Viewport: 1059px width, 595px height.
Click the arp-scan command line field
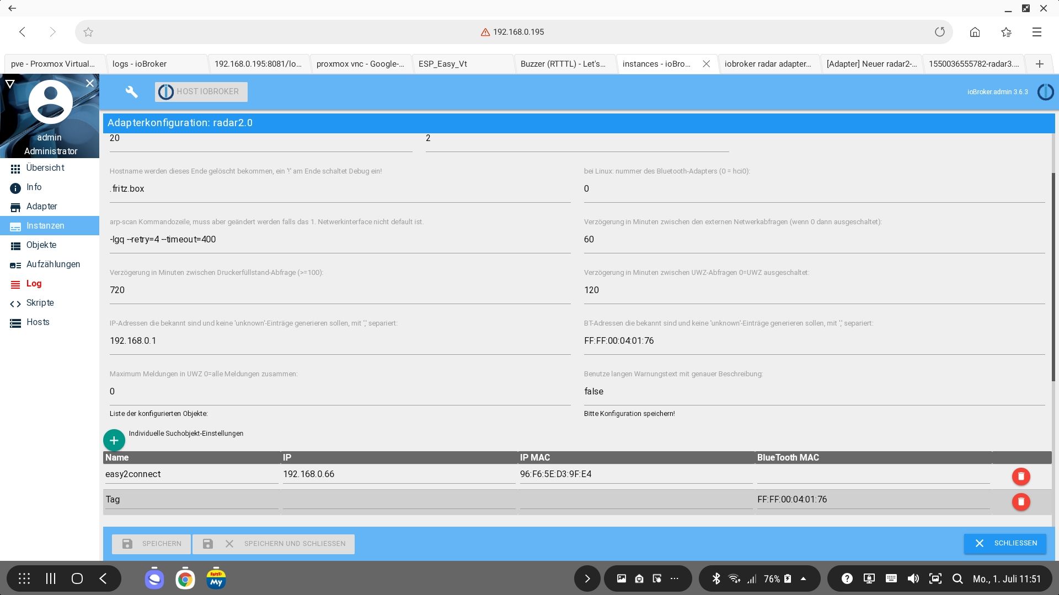pos(340,240)
